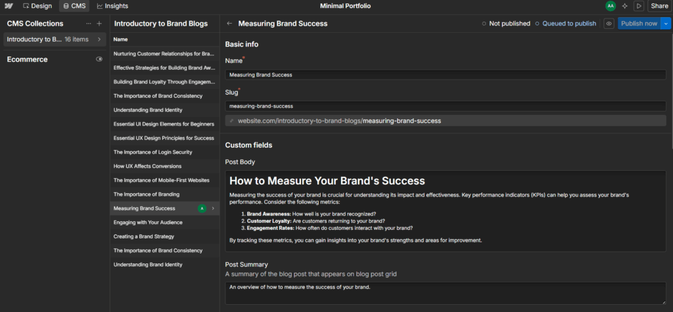This screenshot has width=673, height=312.
Task: Select the Measuring Brand Success list item
Action: click(x=164, y=208)
